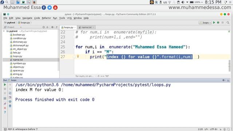Screen dimensions: 233x131
Task: Close Run tab with the red X icon
Action: click(x=5, y=108)
